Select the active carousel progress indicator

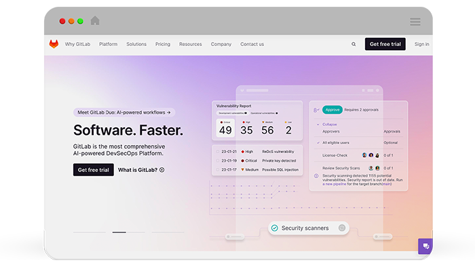(119, 232)
